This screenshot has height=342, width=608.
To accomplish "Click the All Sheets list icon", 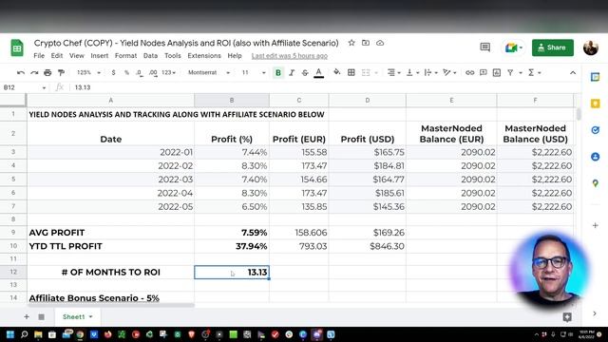I will click(41, 316).
